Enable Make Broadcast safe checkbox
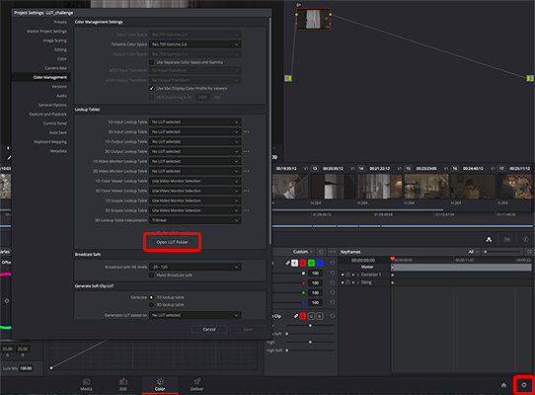This screenshot has width=535, height=395. 151,275
